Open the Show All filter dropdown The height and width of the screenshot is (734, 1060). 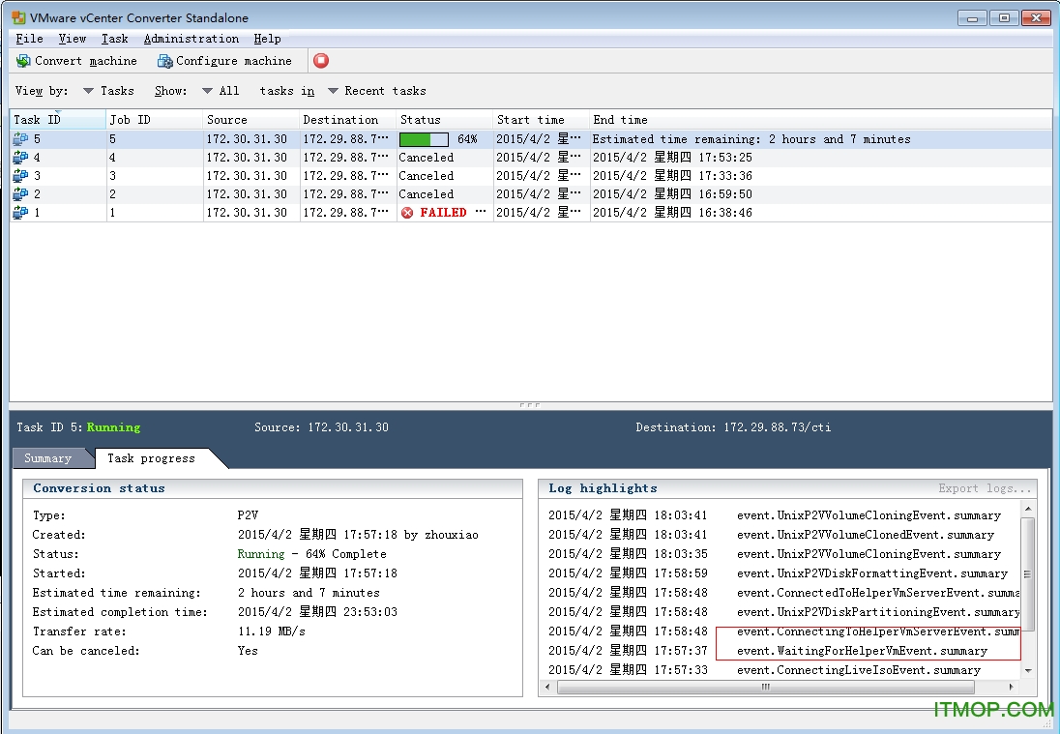[x=221, y=91]
